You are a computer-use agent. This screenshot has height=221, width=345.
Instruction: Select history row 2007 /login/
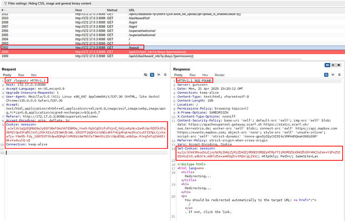click(172, 27)
